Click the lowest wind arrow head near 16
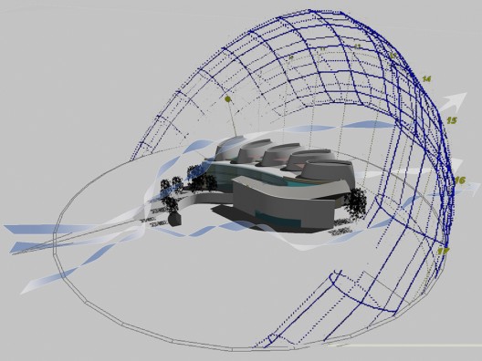The width and height of the screenshot is (482, 361). click(472, 189)
